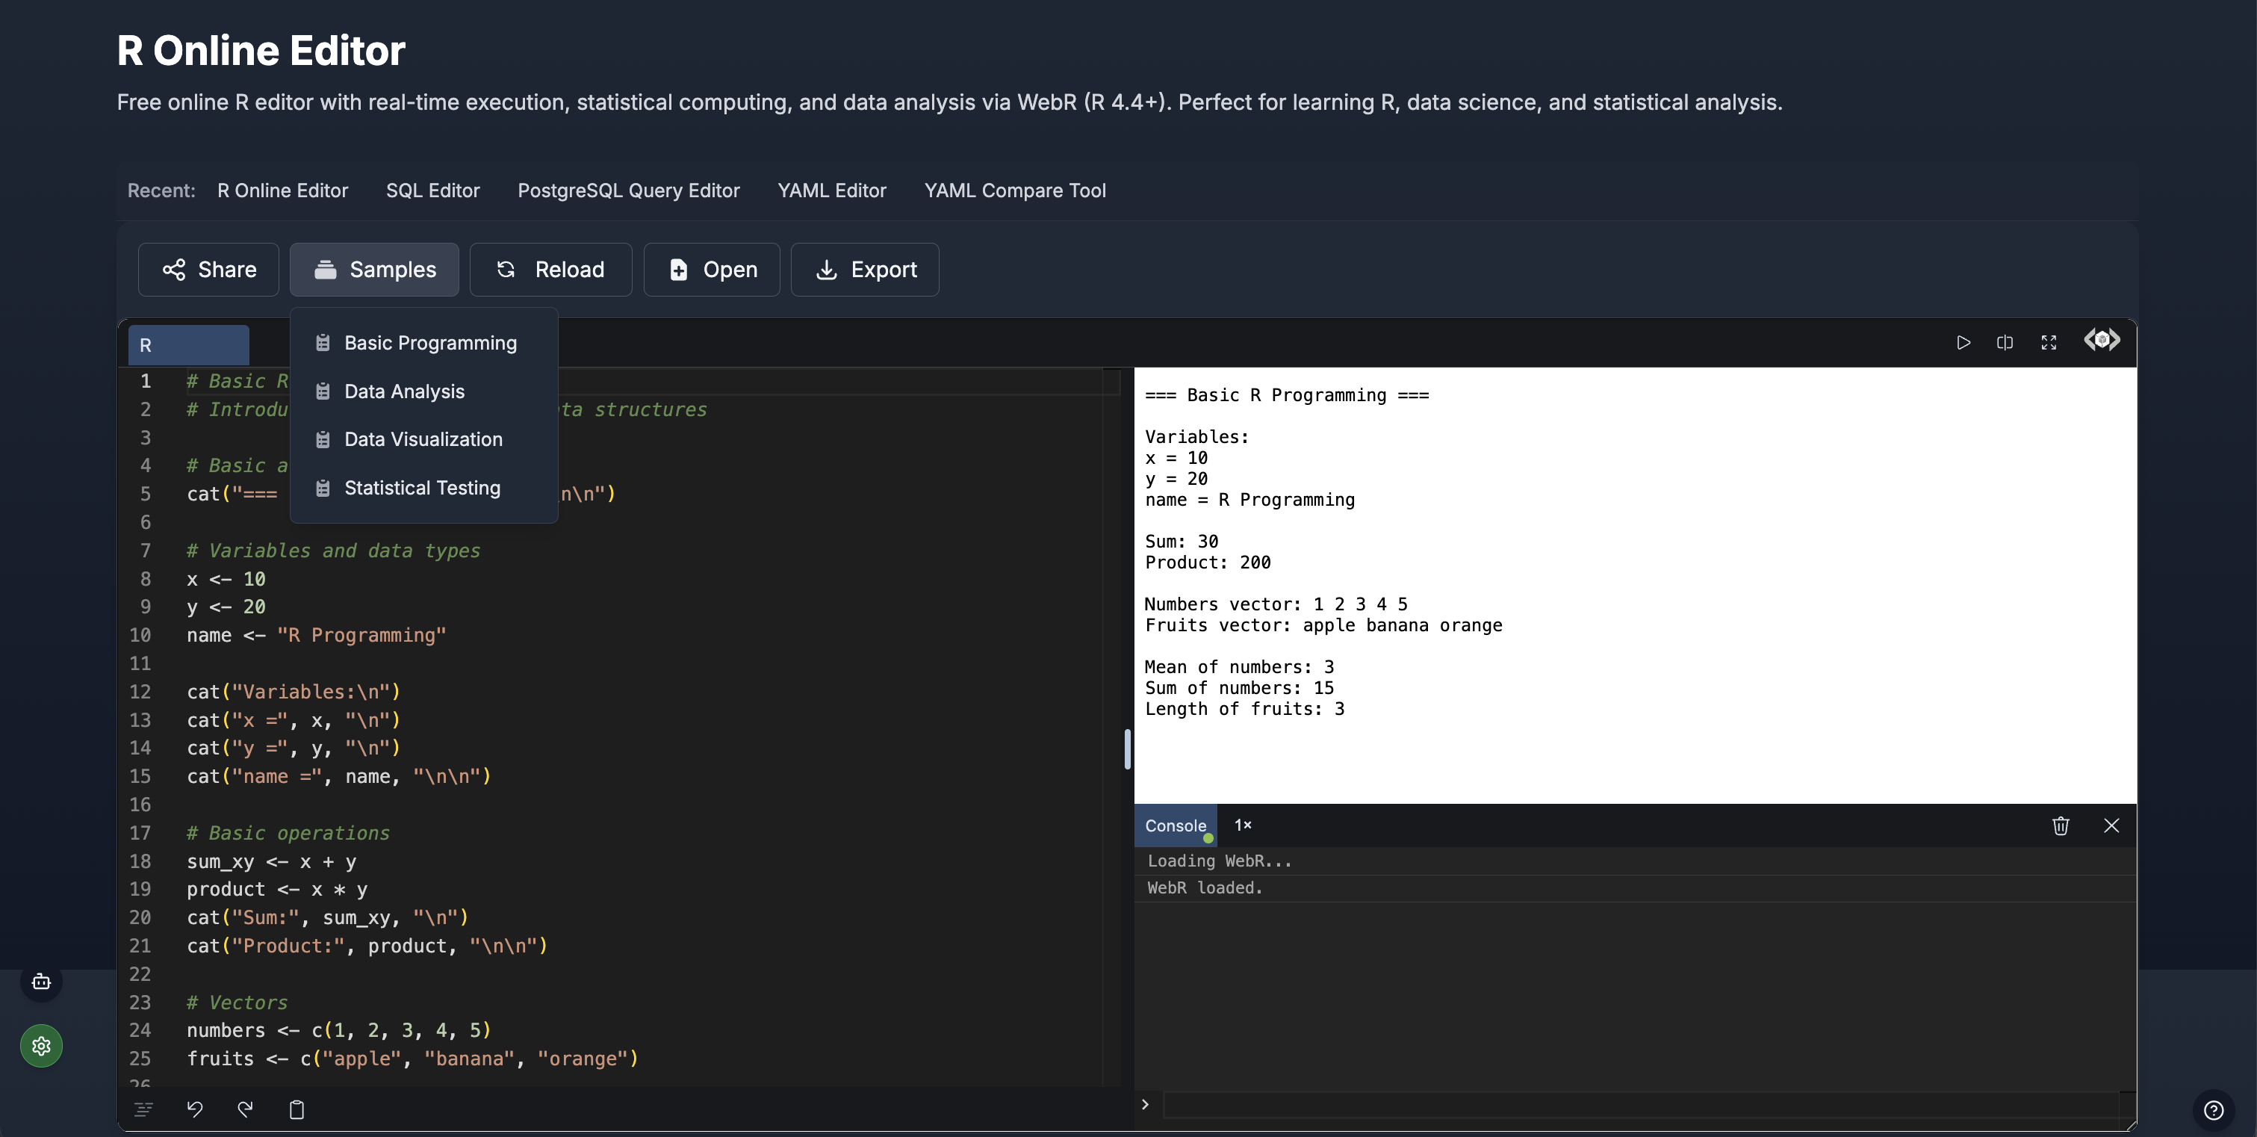Open the settings gear

point(41,1045)
